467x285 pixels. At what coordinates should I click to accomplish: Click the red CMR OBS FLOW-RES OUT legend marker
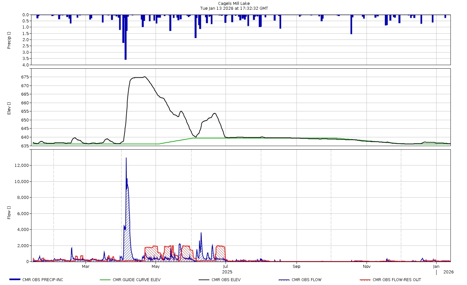point(365,279)
